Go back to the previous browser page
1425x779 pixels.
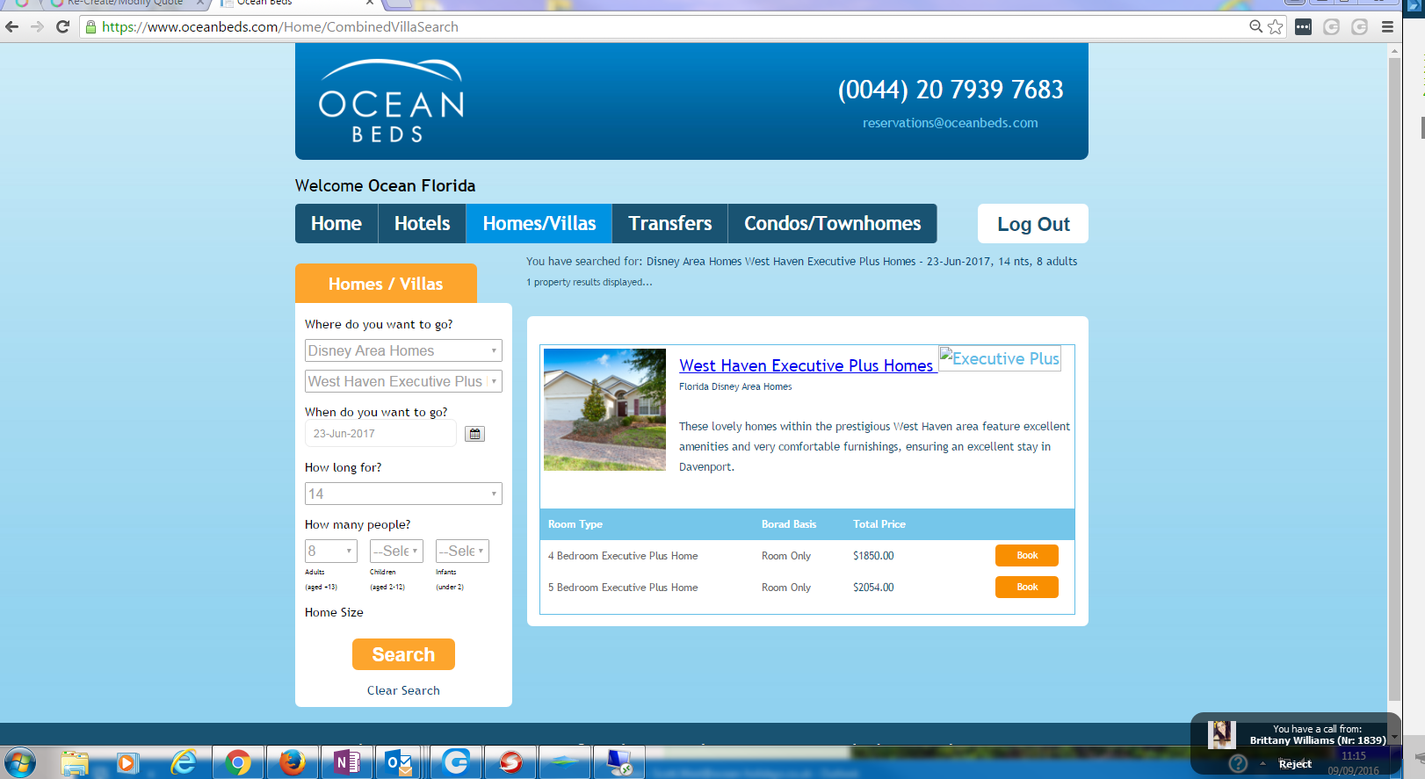pyautogui.click(x=12, y=26)
